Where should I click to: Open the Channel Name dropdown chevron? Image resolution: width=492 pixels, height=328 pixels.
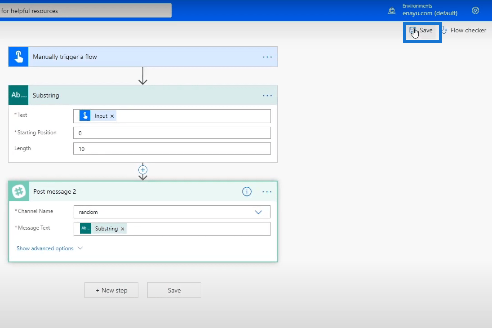tap(258, 212)
